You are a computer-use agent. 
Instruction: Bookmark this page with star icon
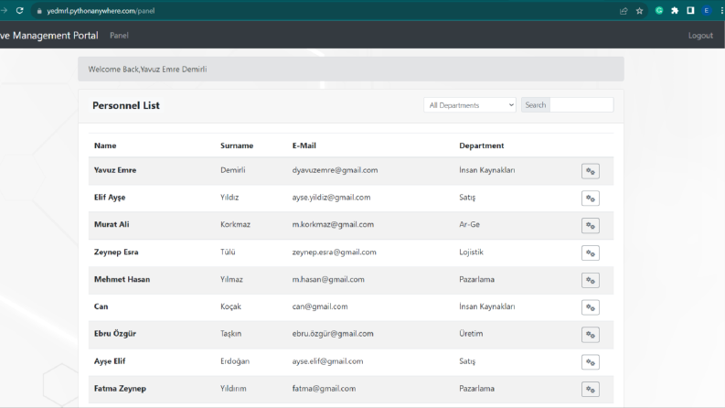tap(639, 11)
